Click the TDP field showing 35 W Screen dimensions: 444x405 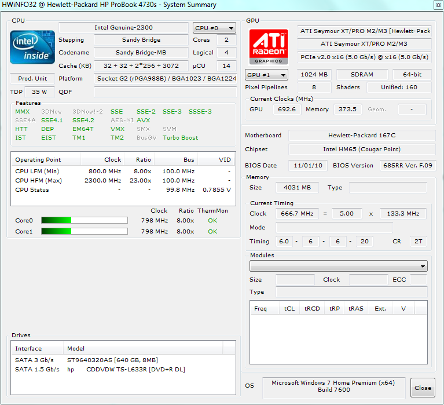click(39, 92)
